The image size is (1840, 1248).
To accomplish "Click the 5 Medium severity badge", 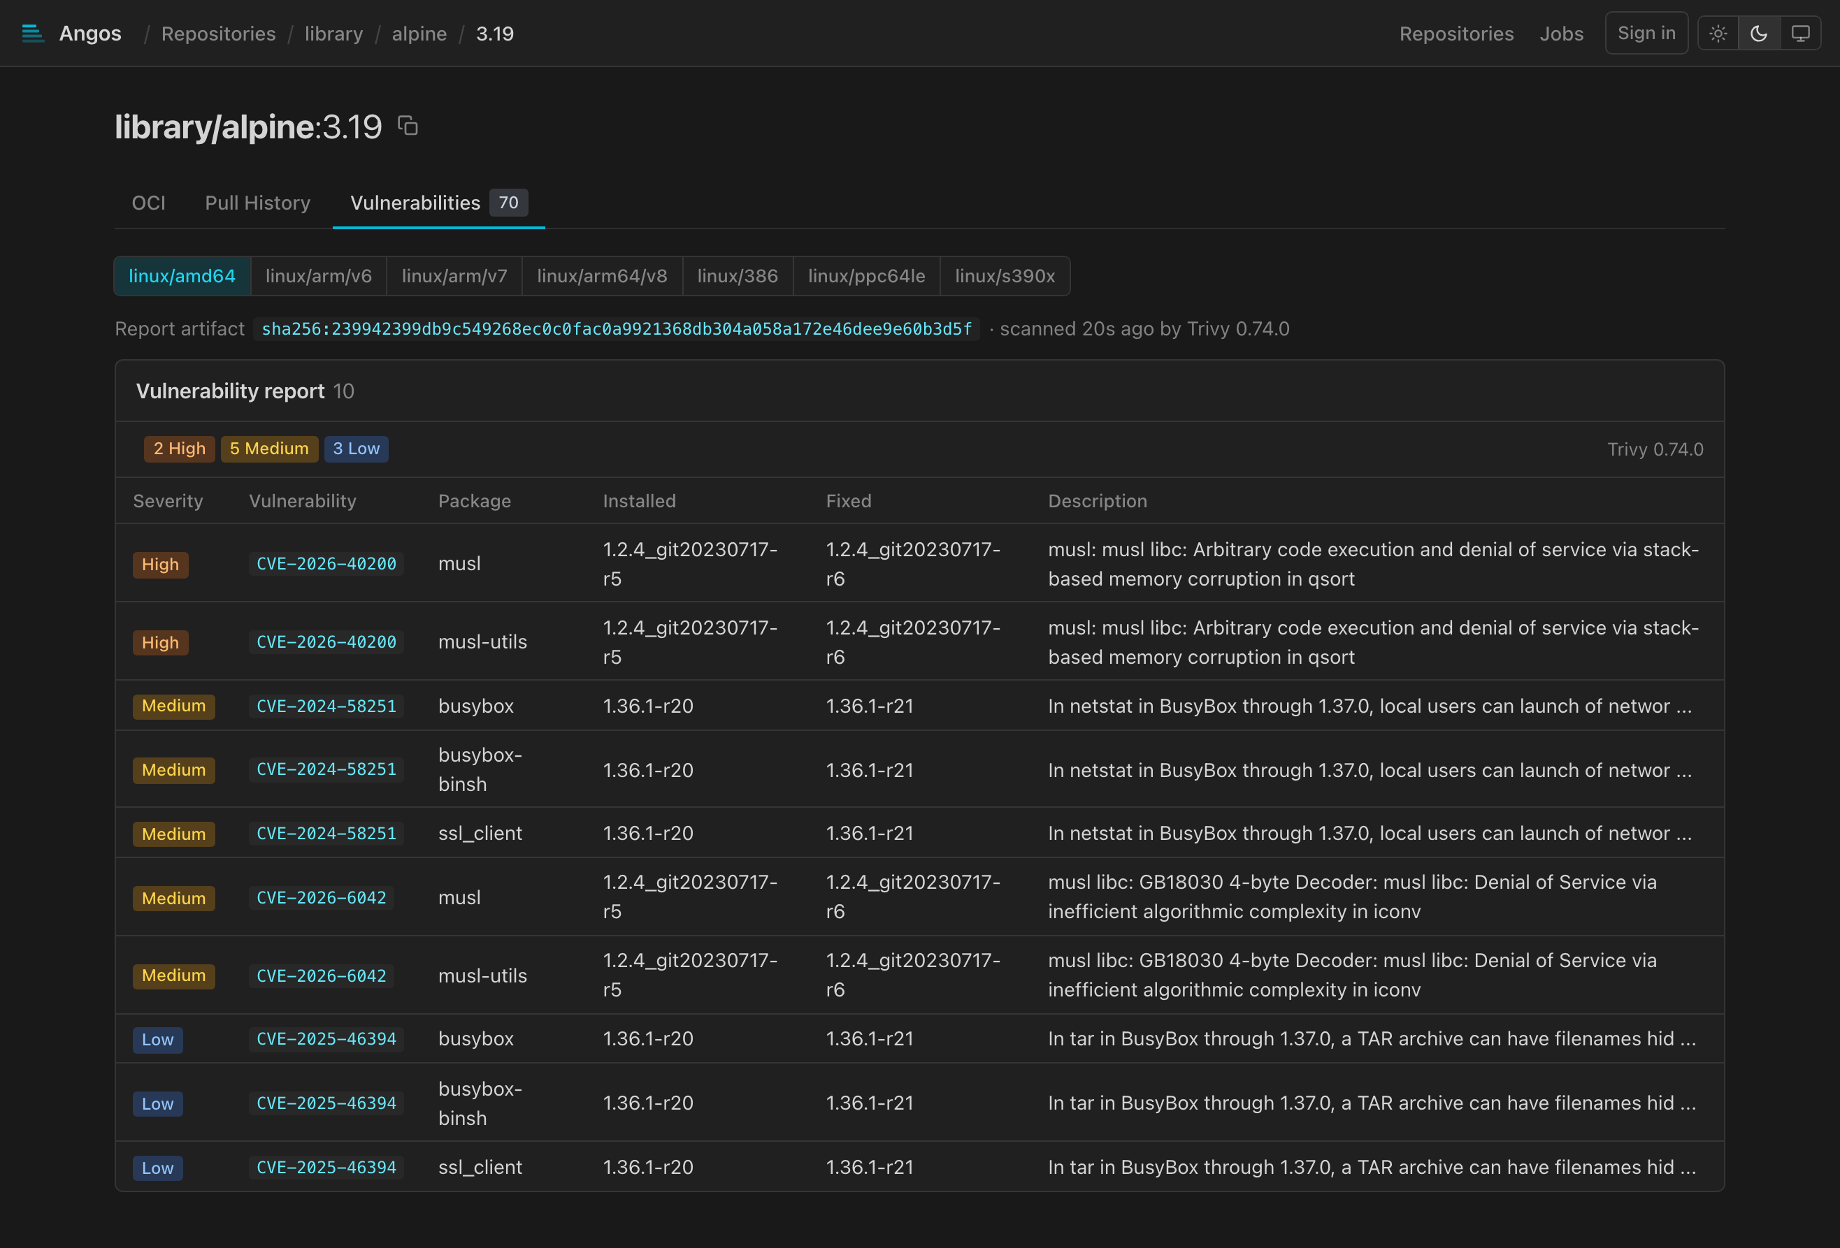I will click(269, 449).
